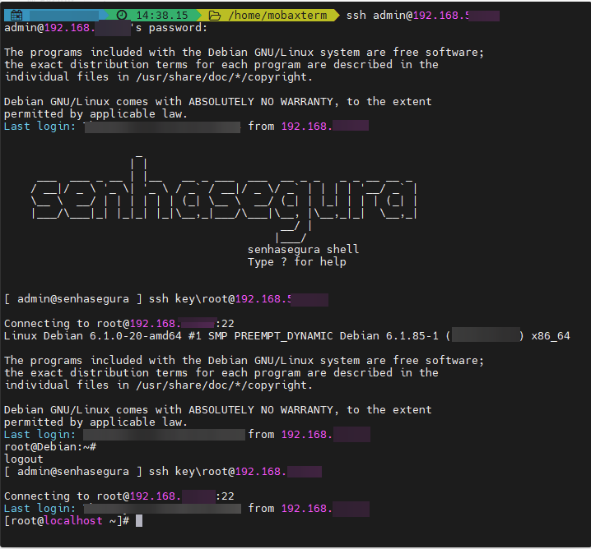Click the '[root@localhost ~]#' prompt

(67, 521)
